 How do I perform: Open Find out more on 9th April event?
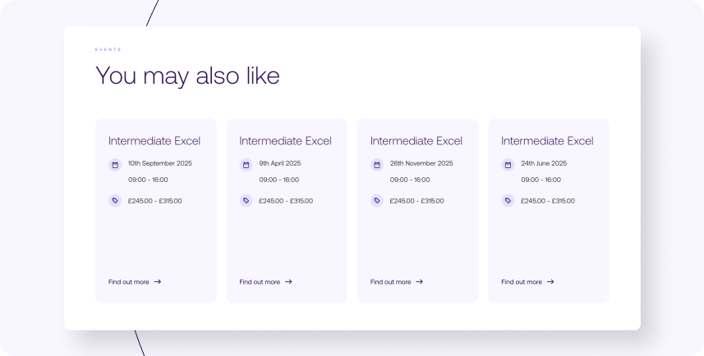click(266, 282)
